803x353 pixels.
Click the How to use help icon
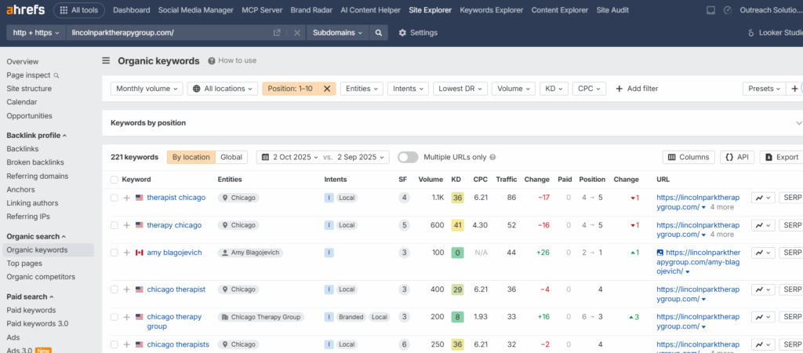[x=212, y=60]
